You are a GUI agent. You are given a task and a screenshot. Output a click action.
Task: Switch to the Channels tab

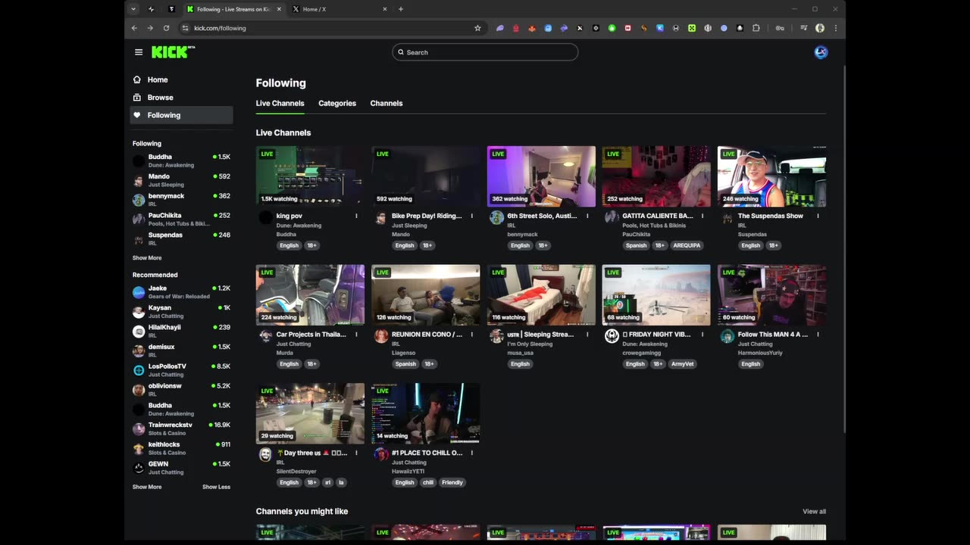coord(386,103)
